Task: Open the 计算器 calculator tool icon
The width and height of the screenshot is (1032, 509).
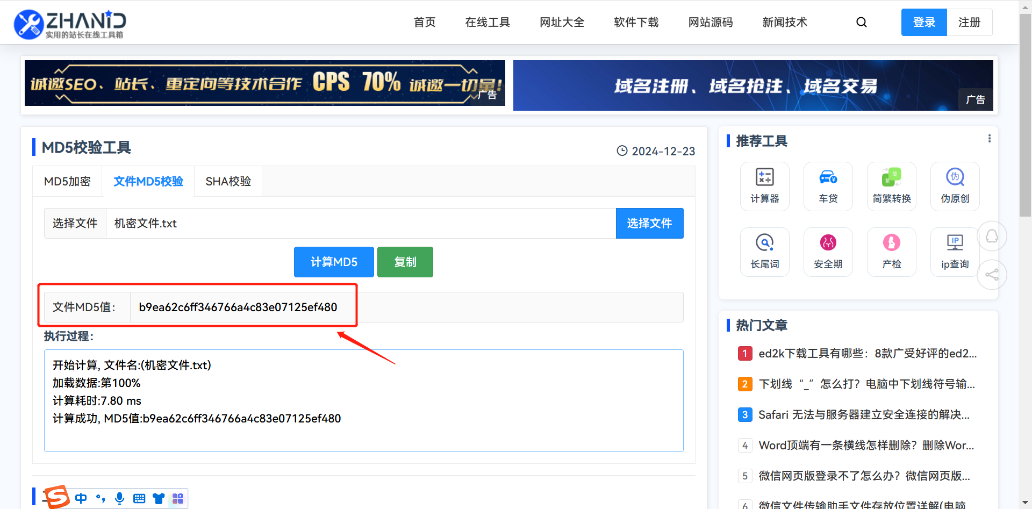Action: 764,186
